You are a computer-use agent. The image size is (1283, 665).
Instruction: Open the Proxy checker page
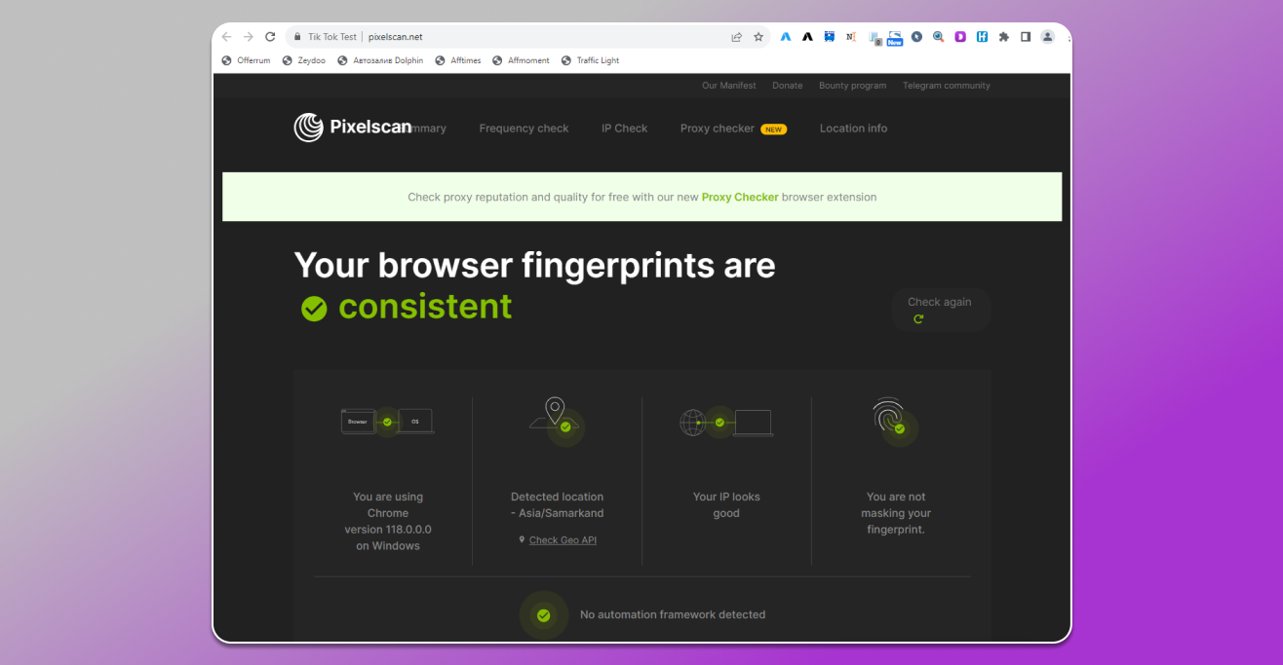[718, 129]
